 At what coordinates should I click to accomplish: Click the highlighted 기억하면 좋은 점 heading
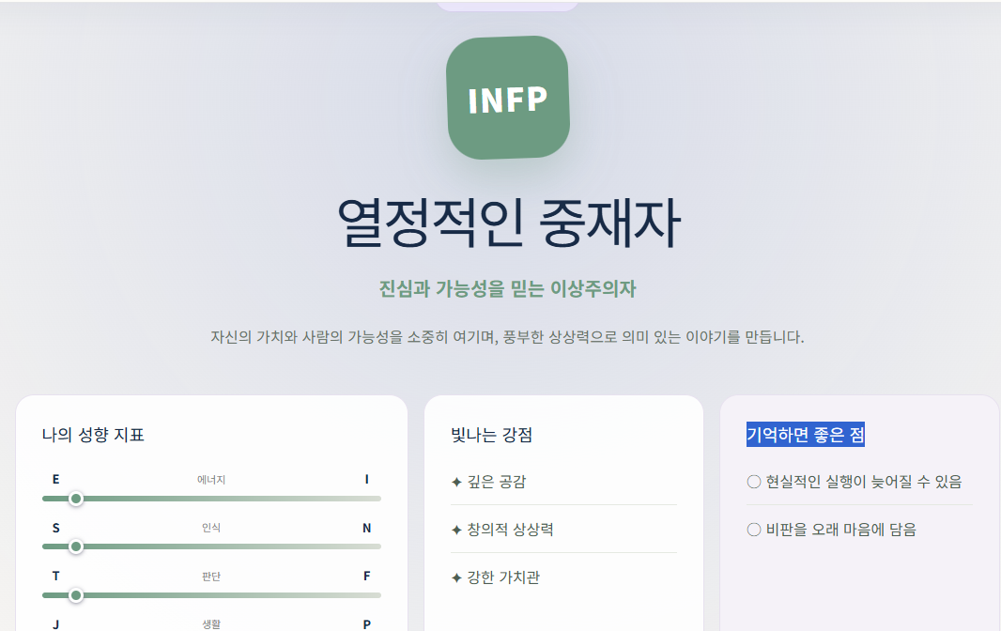click(x=806, y=435)
